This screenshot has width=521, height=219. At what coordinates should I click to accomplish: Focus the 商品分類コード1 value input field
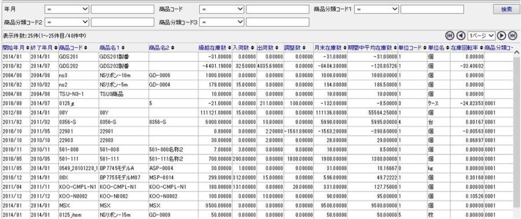coord(432,9)
